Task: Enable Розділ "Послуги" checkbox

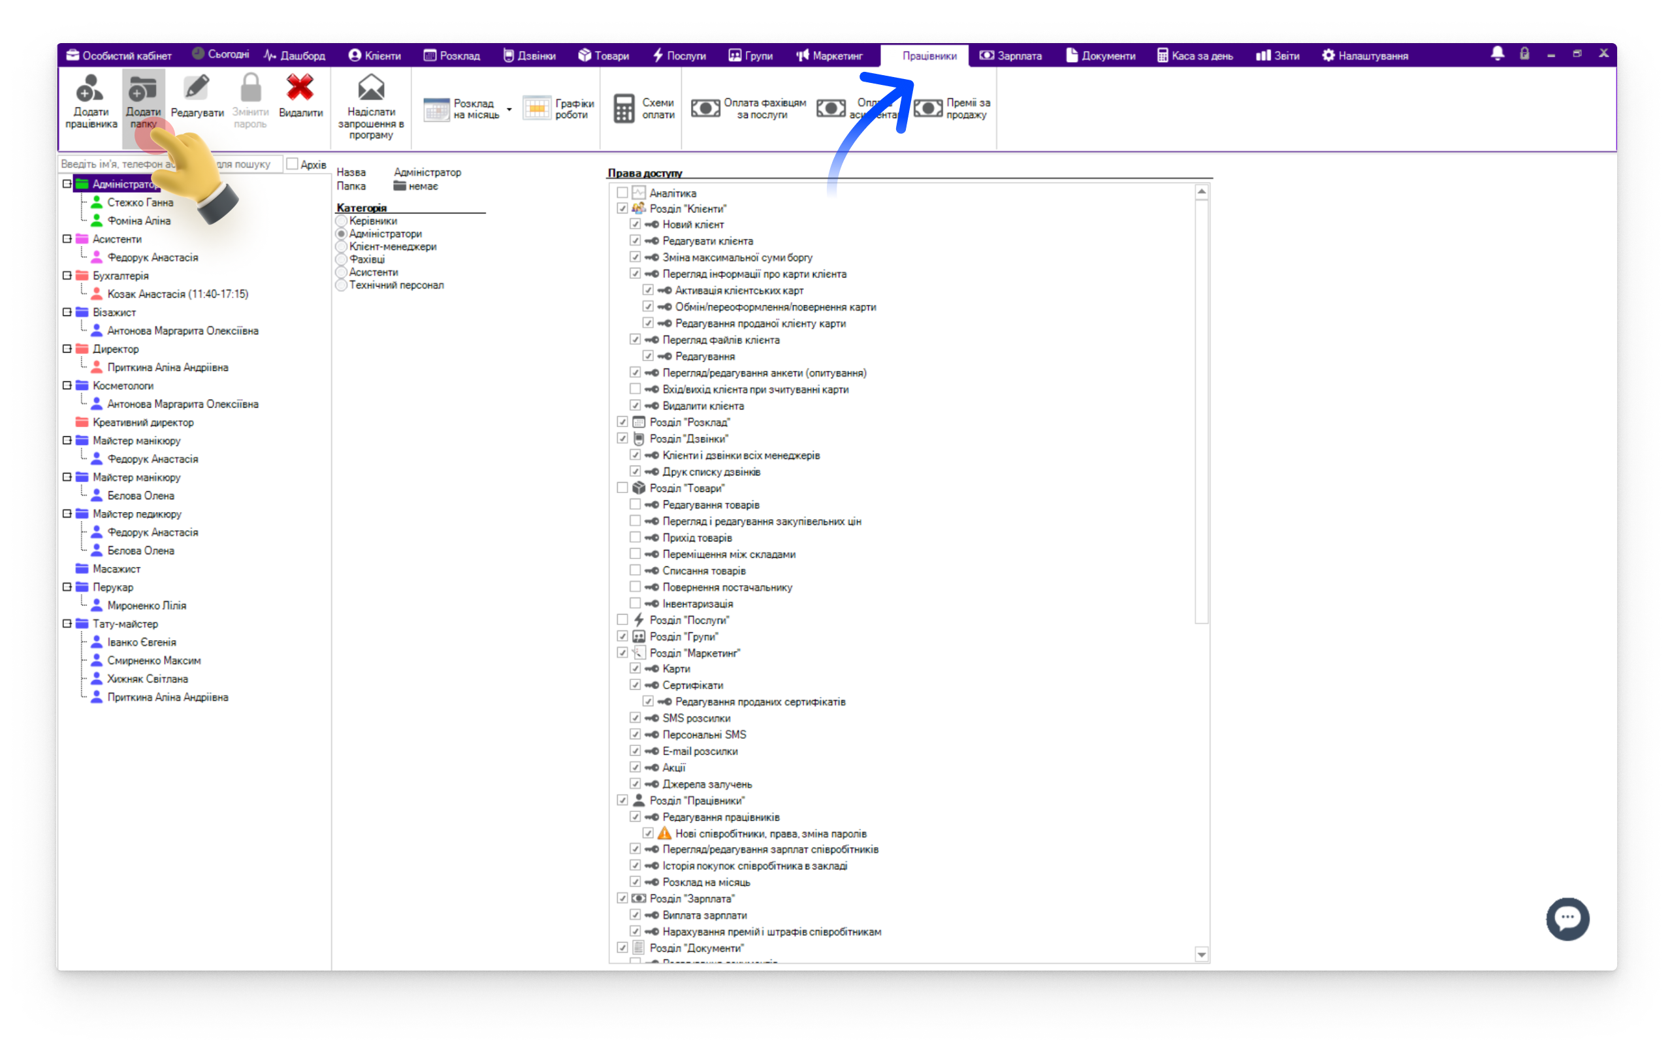Action: coord(622,619)
